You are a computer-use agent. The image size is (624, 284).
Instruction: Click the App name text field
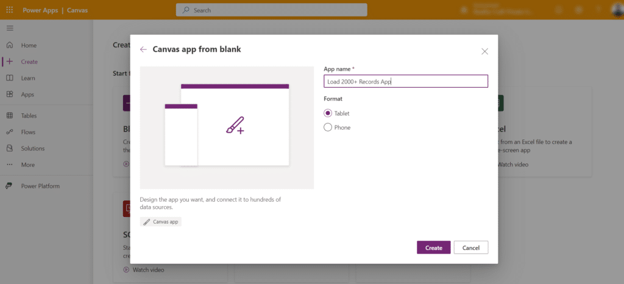(405, 82)
